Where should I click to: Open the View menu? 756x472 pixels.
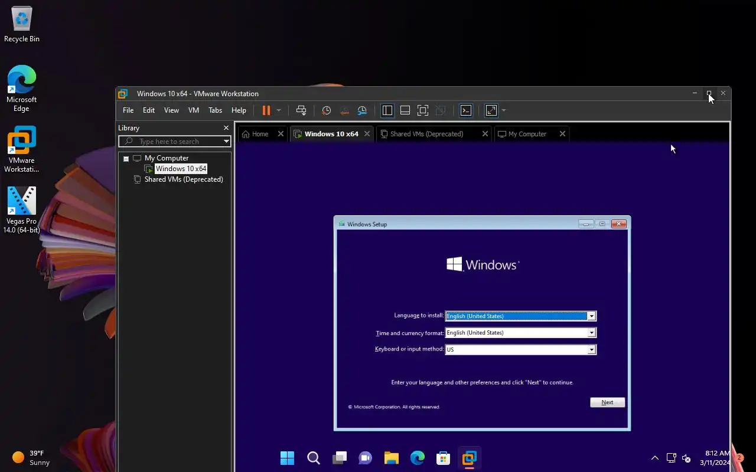click(x=171, y=110)
